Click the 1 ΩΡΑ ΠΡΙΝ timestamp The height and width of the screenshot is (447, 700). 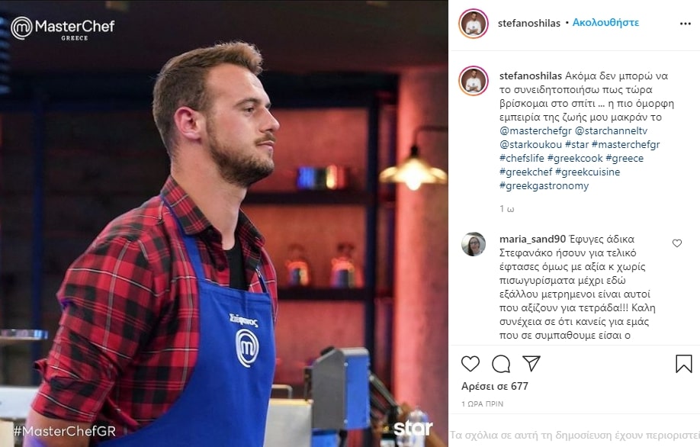tap(482, 404)
